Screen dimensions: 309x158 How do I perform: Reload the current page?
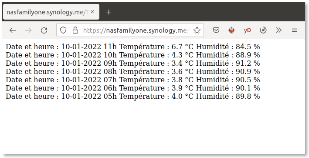(44, 30)
